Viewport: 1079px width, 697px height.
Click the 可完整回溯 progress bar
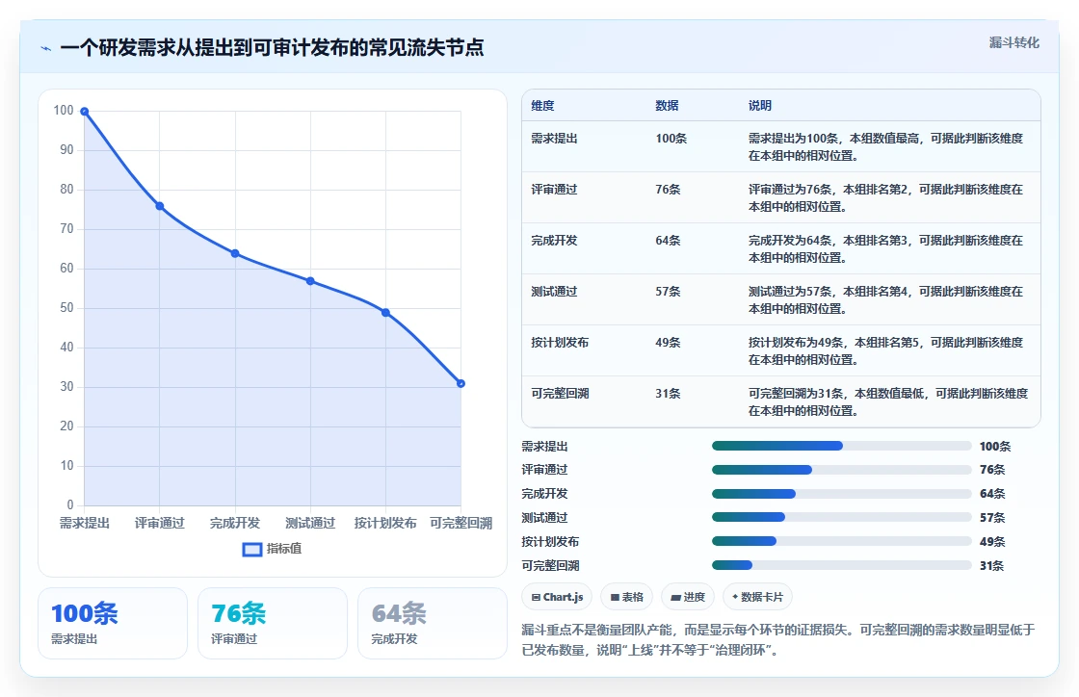coord(842,566)
